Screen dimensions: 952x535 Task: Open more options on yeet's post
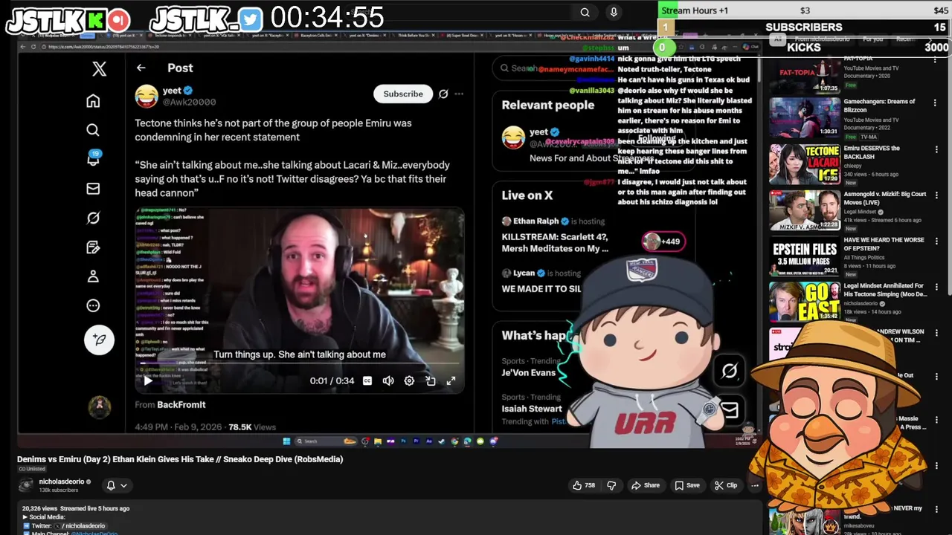coord(459,94)
